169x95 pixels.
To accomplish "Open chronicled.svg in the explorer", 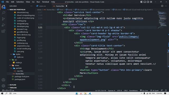I will click(x=23, y=12).
